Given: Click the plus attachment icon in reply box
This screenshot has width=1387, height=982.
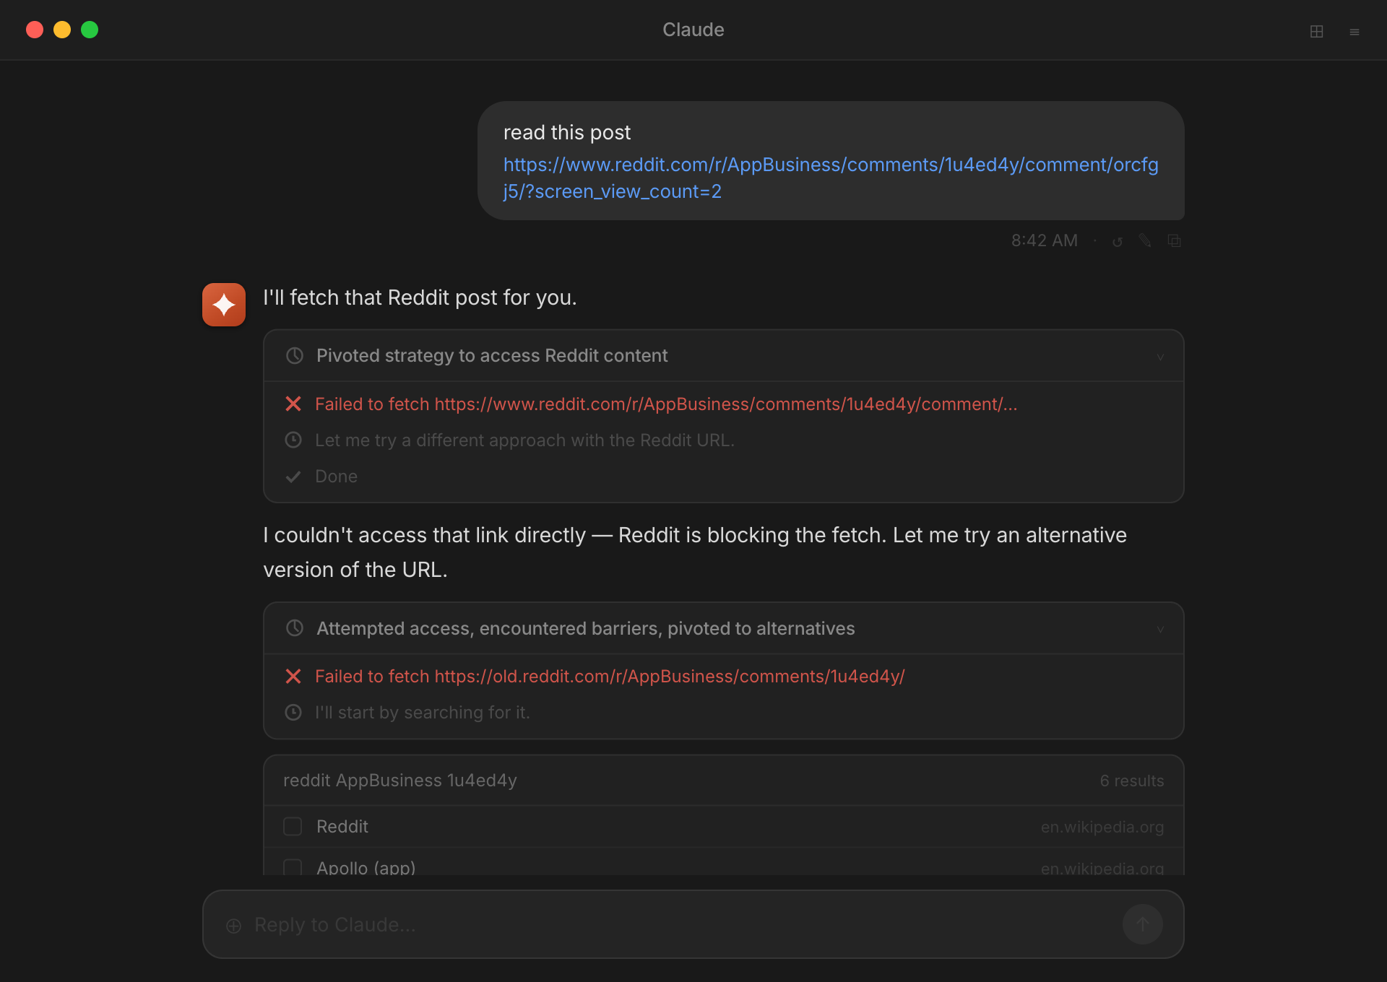Looking at the screenshot, I should 233,926.
